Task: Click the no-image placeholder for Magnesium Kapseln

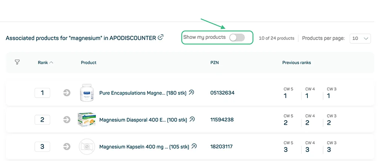Action: [x=87, y=147]
